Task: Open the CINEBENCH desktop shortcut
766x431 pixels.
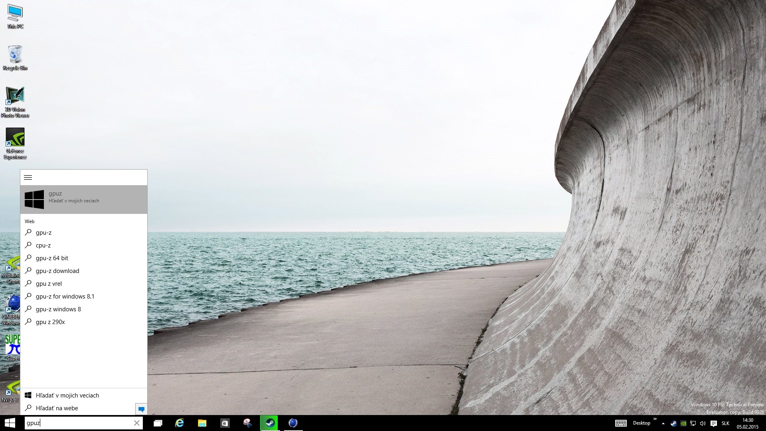Action: point(11,310)
